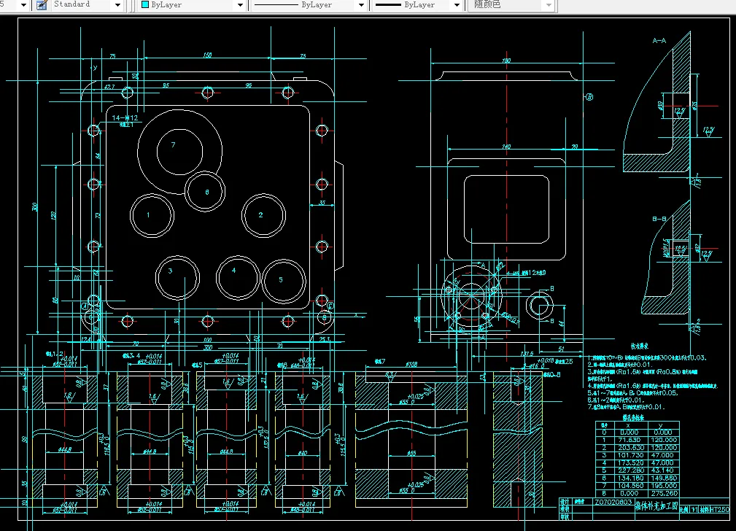This screenshot has width=736, height=531.
Task: Open the ByLayer linetype control dropdown
Action: click(361, 5)
